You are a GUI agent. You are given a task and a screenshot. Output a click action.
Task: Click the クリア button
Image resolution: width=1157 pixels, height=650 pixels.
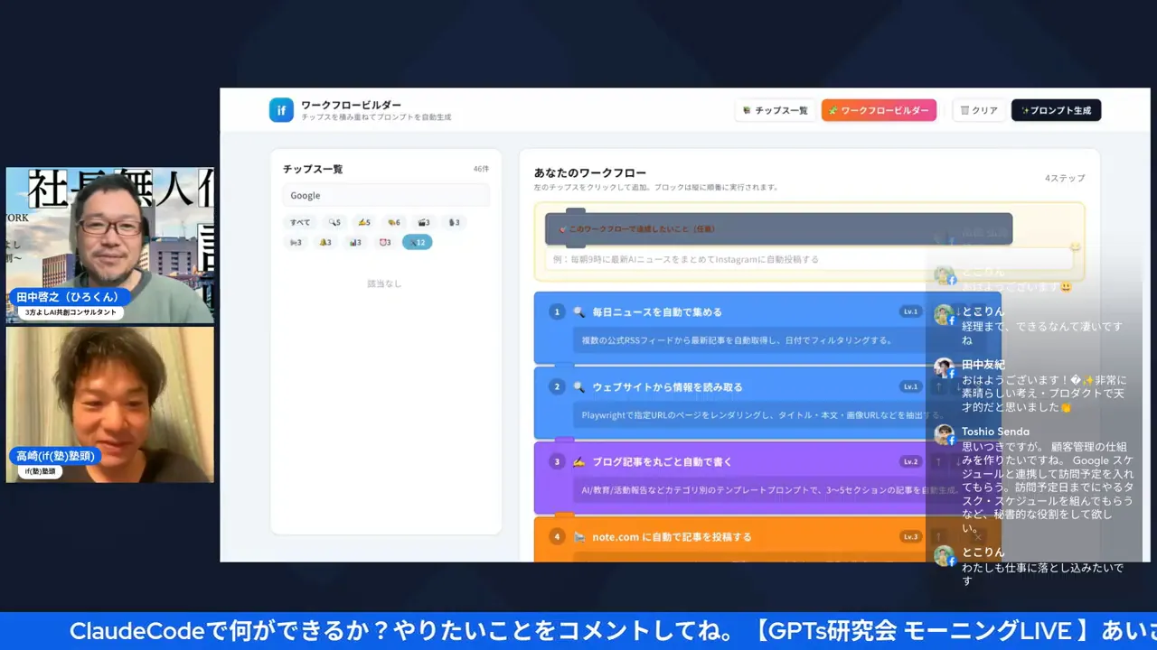click(x=979, y=110)
